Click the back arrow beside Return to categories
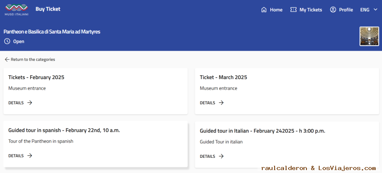The height and width of the screenshot is (173, 382). pyautogui.click(x=7, y=60)
